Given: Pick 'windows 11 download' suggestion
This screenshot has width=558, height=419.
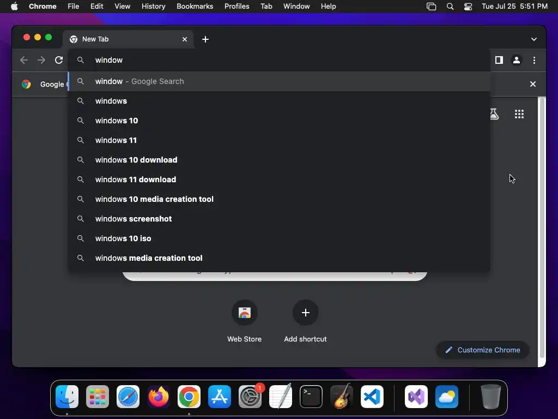Looking at the screenshot, I should click(279, 179).
